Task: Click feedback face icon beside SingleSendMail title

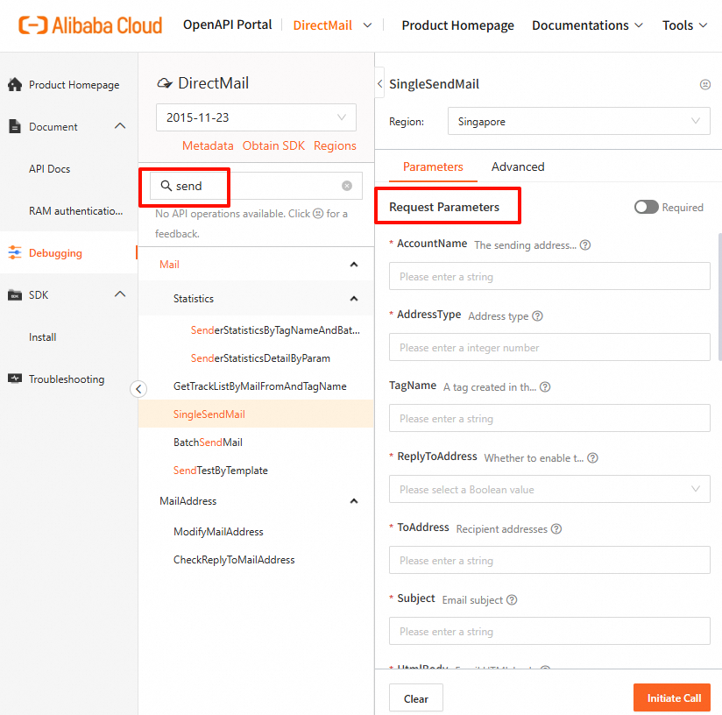Action: tap(705, 85)
